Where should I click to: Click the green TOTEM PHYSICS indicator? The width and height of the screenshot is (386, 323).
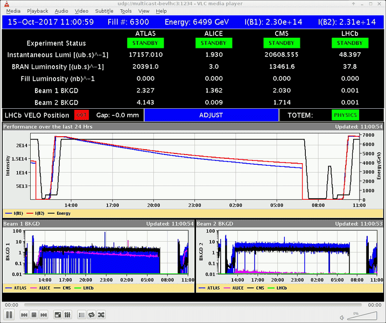pyautogui.click(x=346, y=115)
